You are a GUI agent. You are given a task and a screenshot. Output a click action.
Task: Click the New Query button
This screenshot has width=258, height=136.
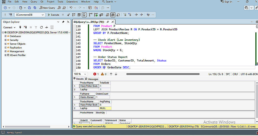point(47,8)
